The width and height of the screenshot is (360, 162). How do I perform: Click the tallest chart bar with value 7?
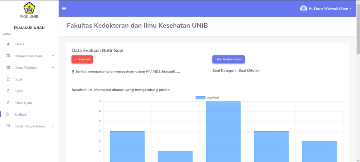(223, 132)
